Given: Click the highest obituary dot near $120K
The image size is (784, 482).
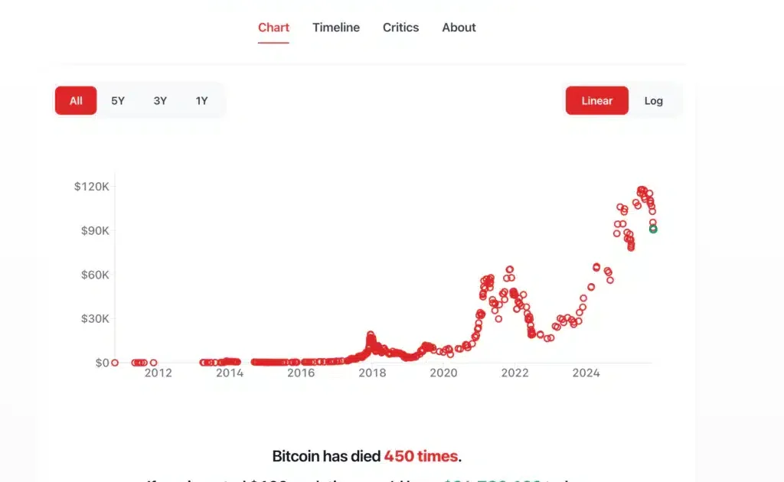Looking at the screenshot, I should coord(640,186).
